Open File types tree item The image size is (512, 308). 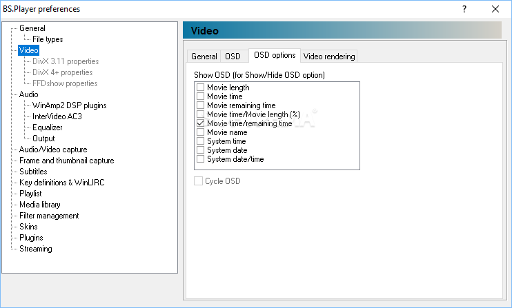point(48,39)
